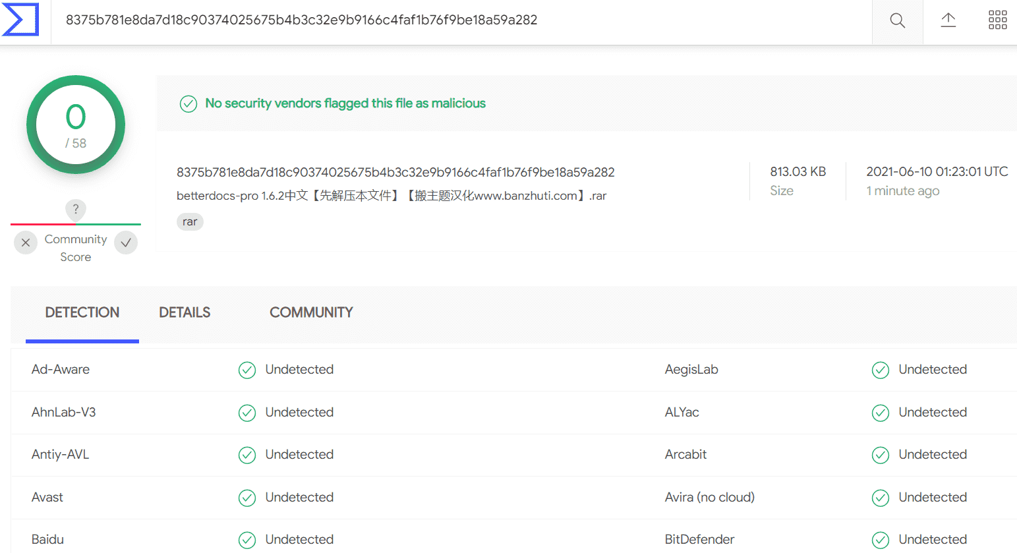Click the community score question mark icon

[76, 210]
